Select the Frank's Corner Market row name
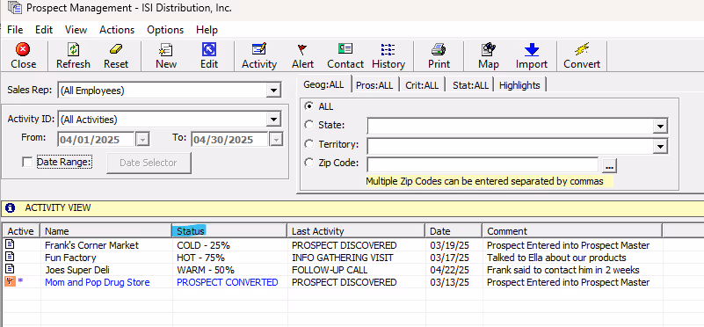 pos(91,245)
